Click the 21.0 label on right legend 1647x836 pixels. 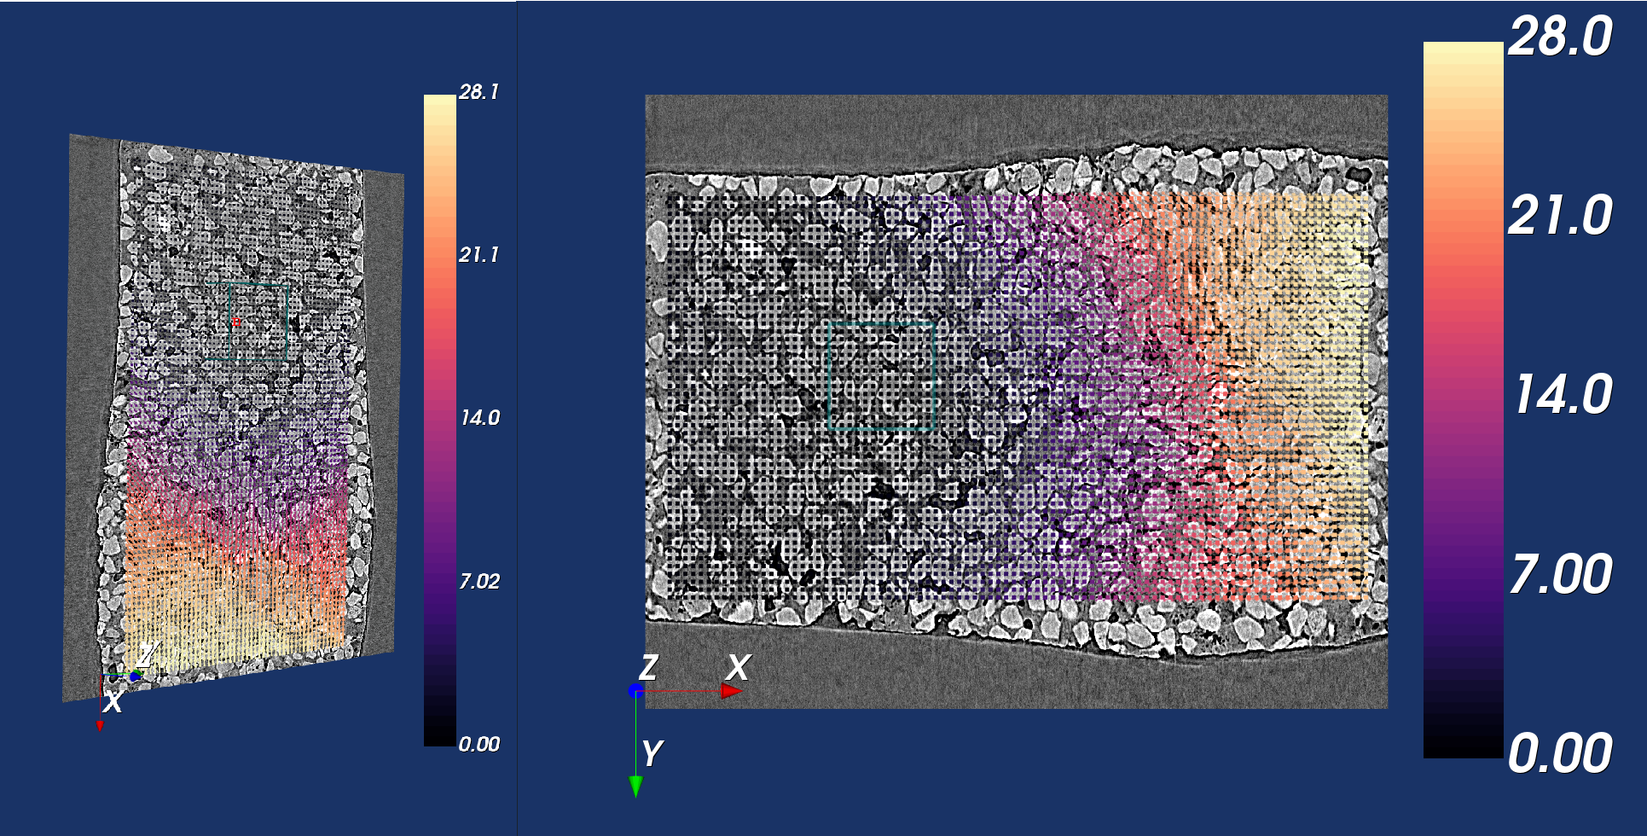(x=1560, y=215)
